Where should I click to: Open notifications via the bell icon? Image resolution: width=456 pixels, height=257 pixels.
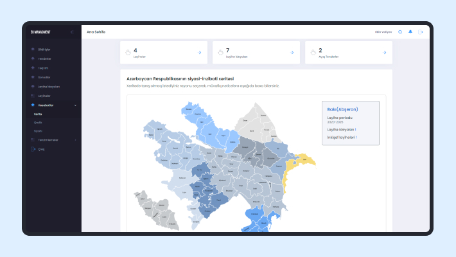(410, 31)
